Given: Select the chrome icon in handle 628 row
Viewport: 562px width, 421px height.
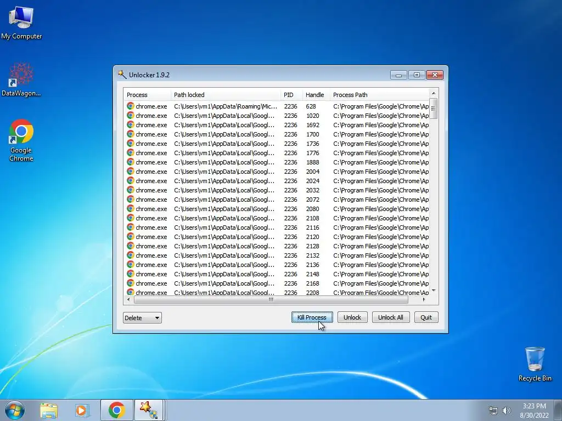Looking at the screenshot, I should (131, 106).
